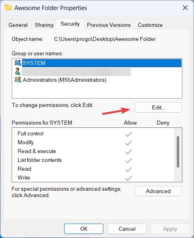Open Advanced permission settings
The image size is (194, 238).
158,191
